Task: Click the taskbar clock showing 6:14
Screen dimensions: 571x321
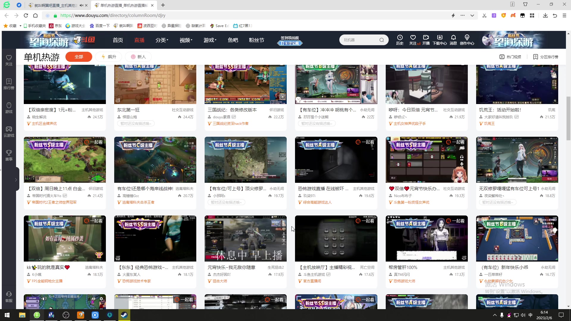Action: tap(544, 315)
